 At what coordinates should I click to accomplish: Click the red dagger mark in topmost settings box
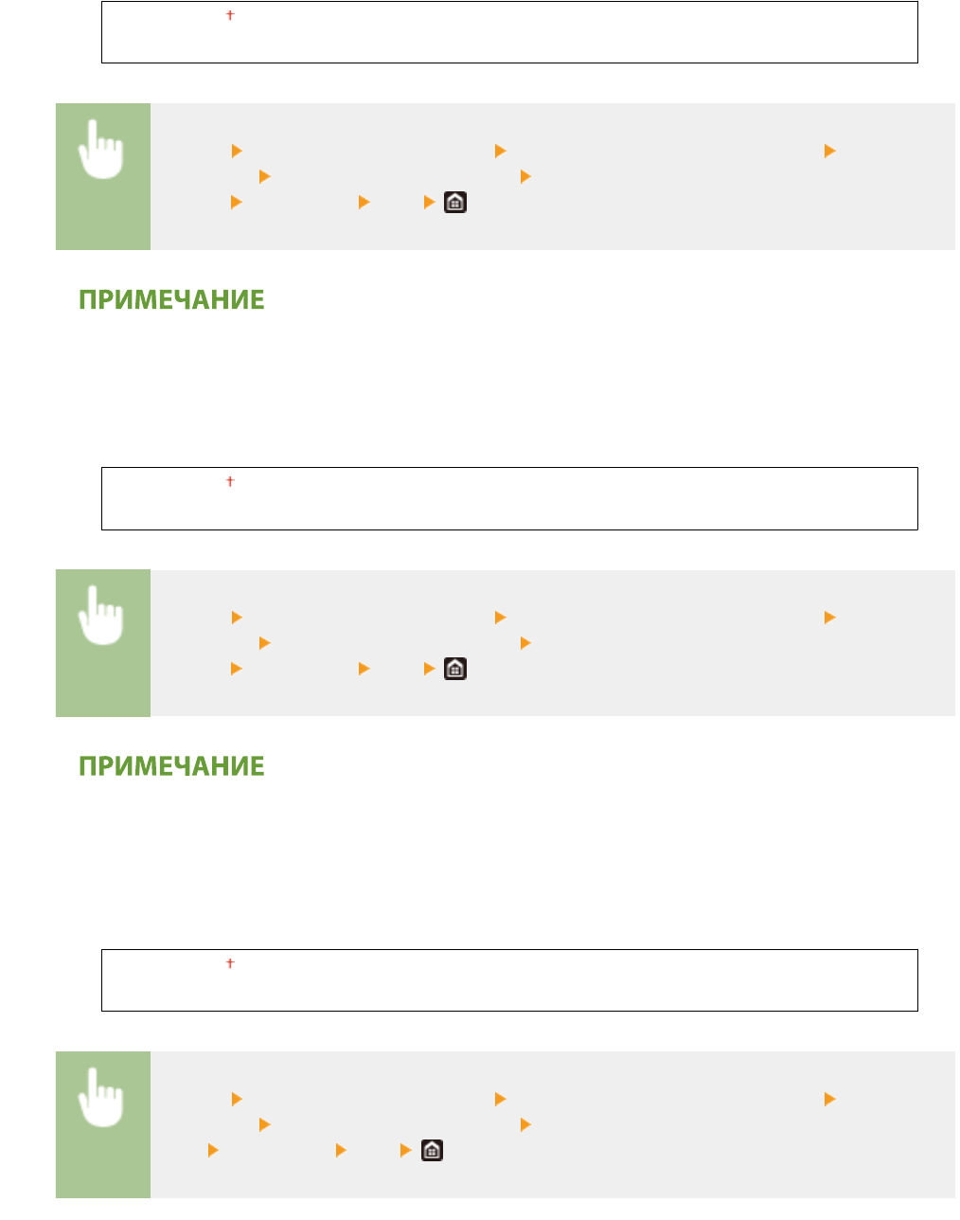(230, 16)
